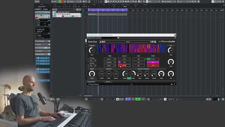This screenshot has width=225, height=127.
Task: Click the Analysis Gain knob
Action: [x=92, y=50]
